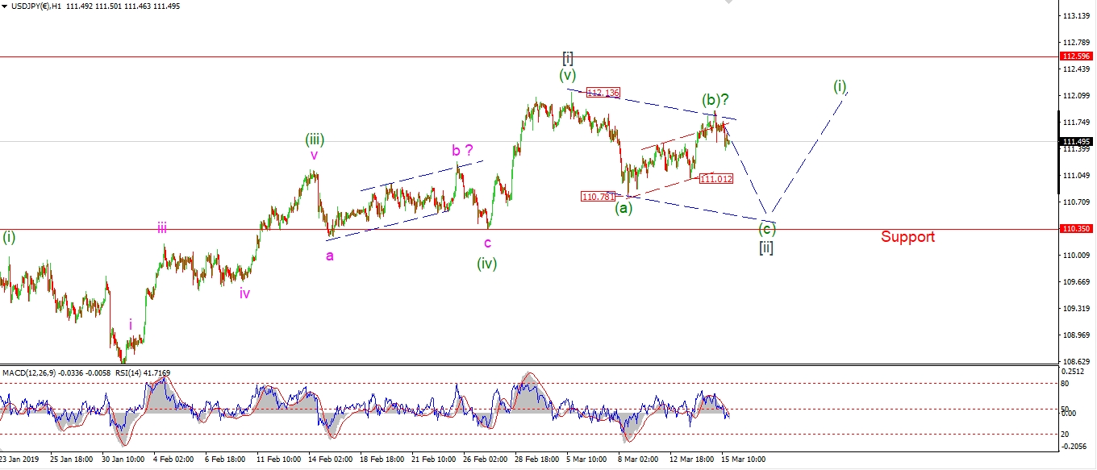The width and height of the screenshot is (1097, 470).
Task: Click the chart shift triangle marker at top
Action: click(729, 3)
